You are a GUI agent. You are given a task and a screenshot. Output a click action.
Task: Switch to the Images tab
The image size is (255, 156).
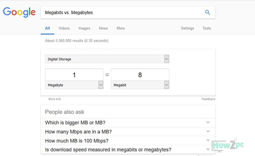[x=84, y=28]
